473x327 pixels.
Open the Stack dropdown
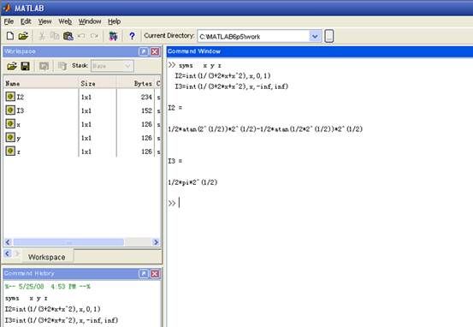pyautogui.click(x=112, y=66)
